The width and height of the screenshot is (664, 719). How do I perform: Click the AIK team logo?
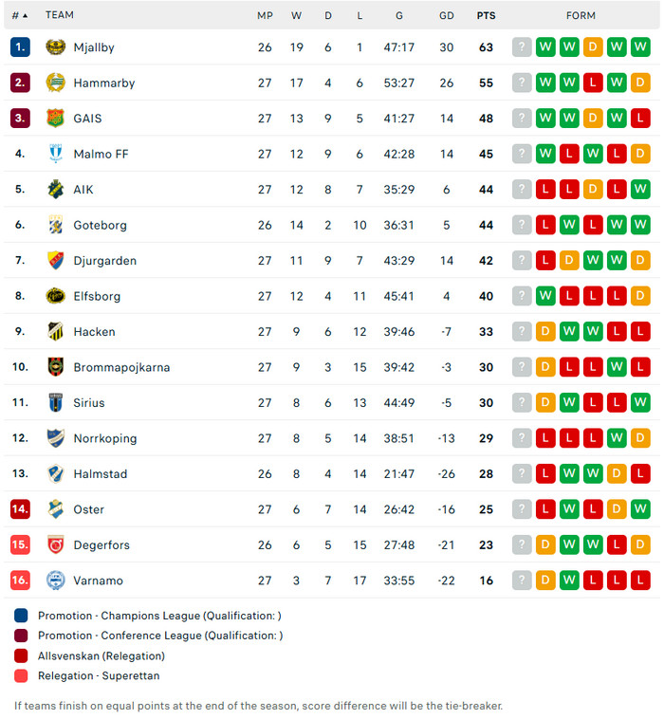55,190
